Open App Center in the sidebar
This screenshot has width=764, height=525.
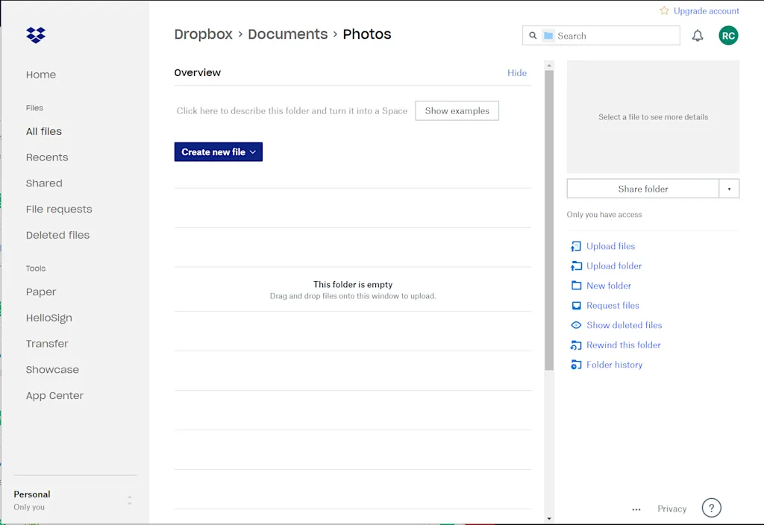click(x=54, y=395)
